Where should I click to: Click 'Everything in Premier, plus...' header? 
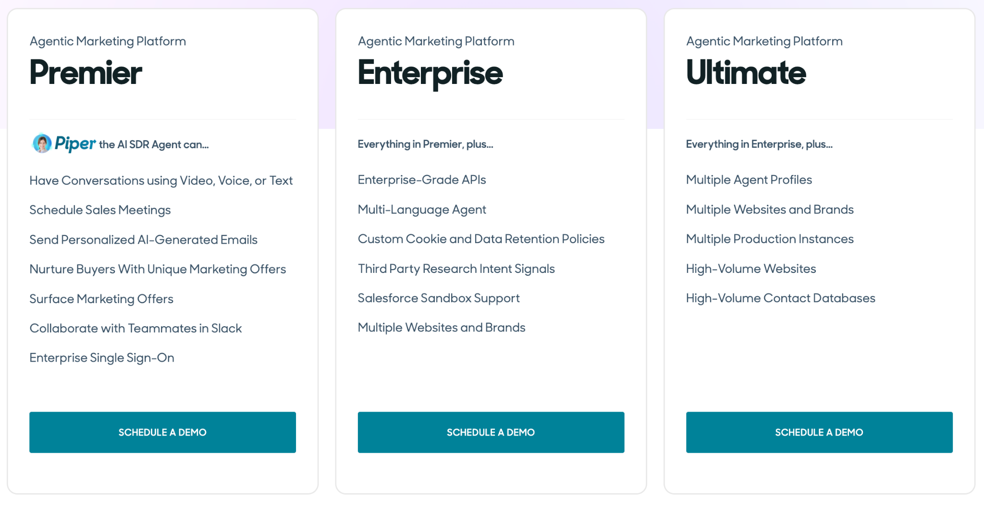[x=425, y=143]
